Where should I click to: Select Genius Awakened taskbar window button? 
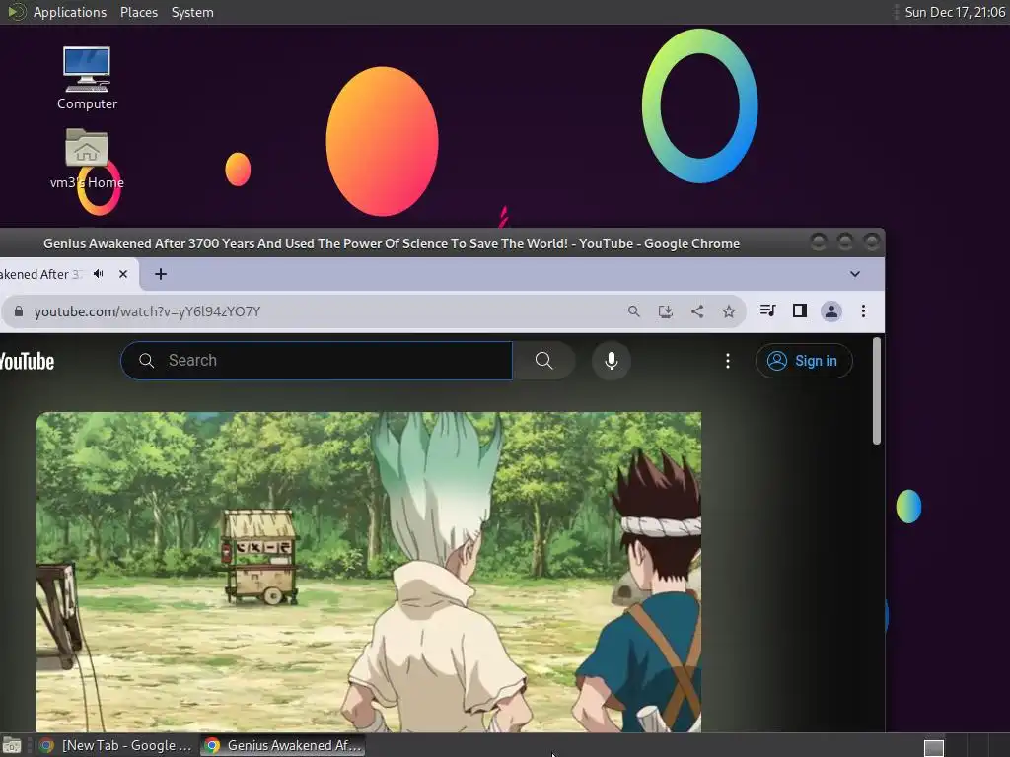point(283,745)
